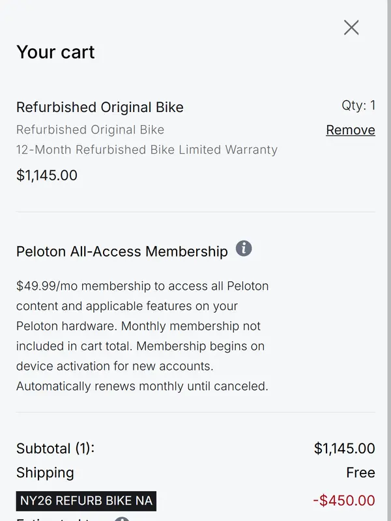Select the gray Refurbished Original Bike subtitle
391x521 pixels.
(x=90, y=130)
